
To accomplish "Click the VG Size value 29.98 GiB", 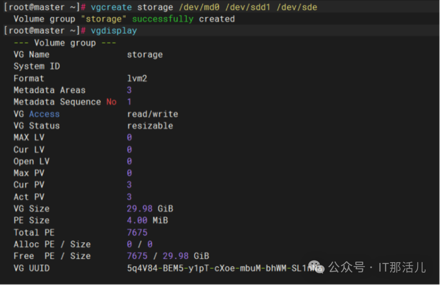I will click(150, 209).
